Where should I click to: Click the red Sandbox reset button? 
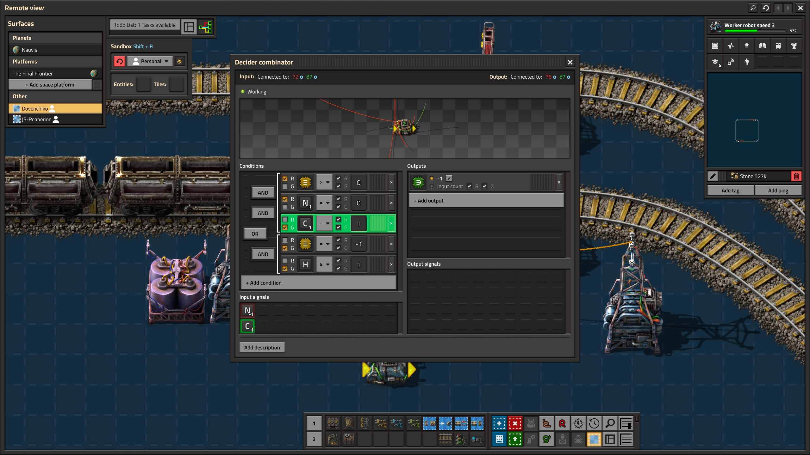[x=119, y=61]
